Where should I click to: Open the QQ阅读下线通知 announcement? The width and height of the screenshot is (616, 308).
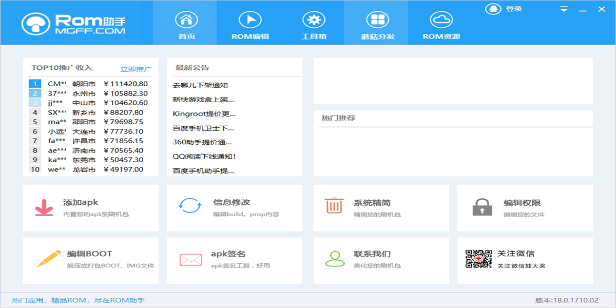point(204,157)
